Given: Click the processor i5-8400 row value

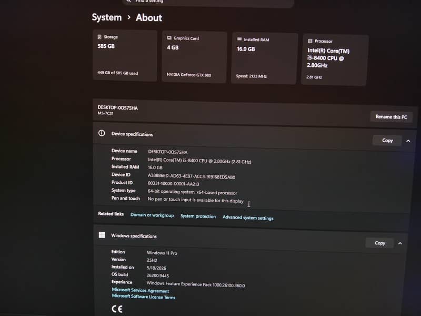Looking at the screenshot, I should tap(199, 161).
